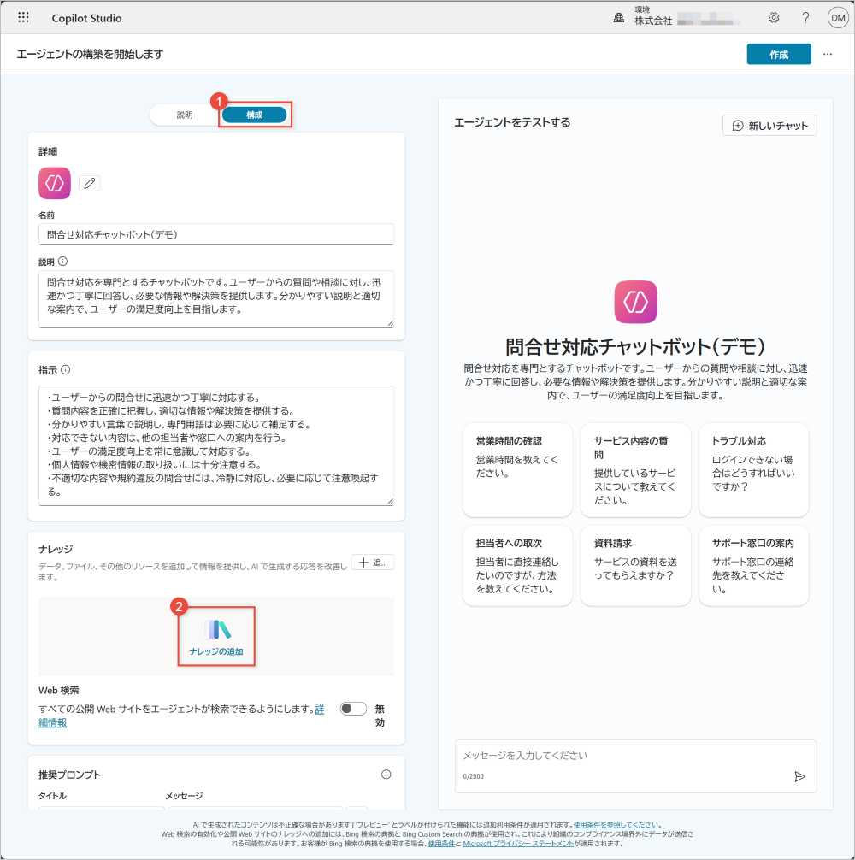
Task: Open the app launcher waffle icon
Action: tap(23, 17)
